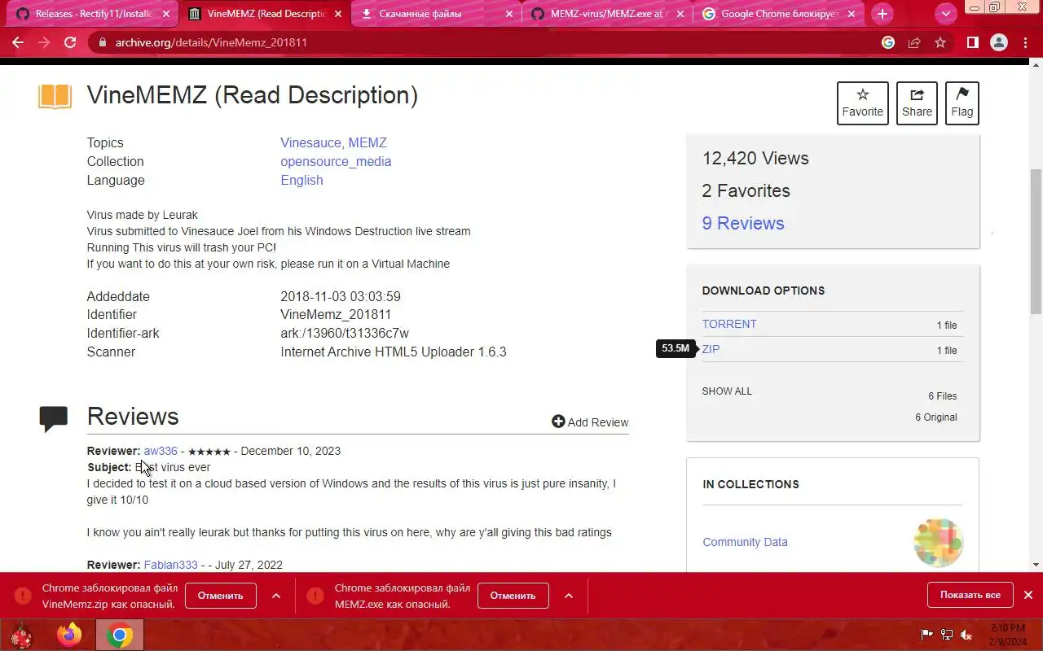The height and width of the screenshot is (651, 1043).
Task: Click the VineMemz.zip danger warning icon
Action: (x=23, y=596)
